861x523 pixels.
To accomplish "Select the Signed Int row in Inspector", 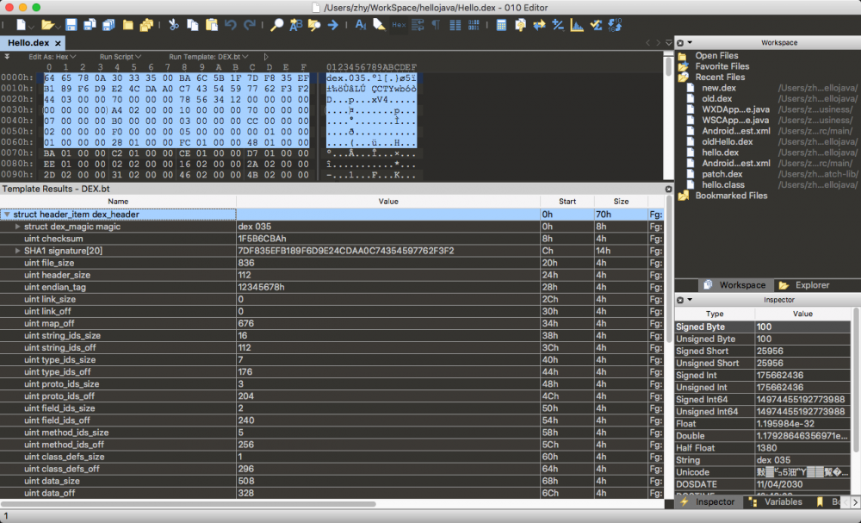I will coord(696,376).
